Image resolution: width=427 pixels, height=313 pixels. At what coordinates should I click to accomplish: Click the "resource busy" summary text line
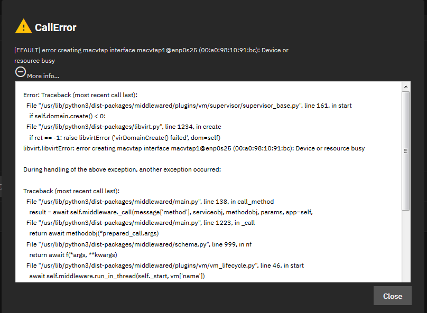35,61
